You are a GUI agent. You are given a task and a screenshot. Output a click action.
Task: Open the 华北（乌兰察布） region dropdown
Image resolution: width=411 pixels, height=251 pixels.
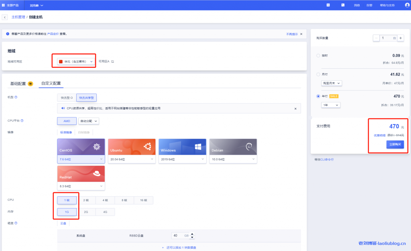click(76, 61)
